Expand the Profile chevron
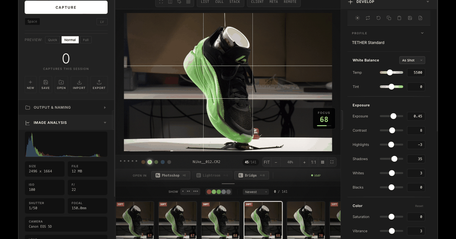The image size is (456, 239). [422, 33]
